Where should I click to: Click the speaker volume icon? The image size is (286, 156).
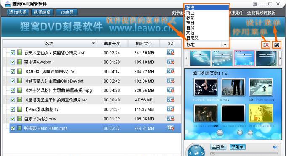[275, 147]
